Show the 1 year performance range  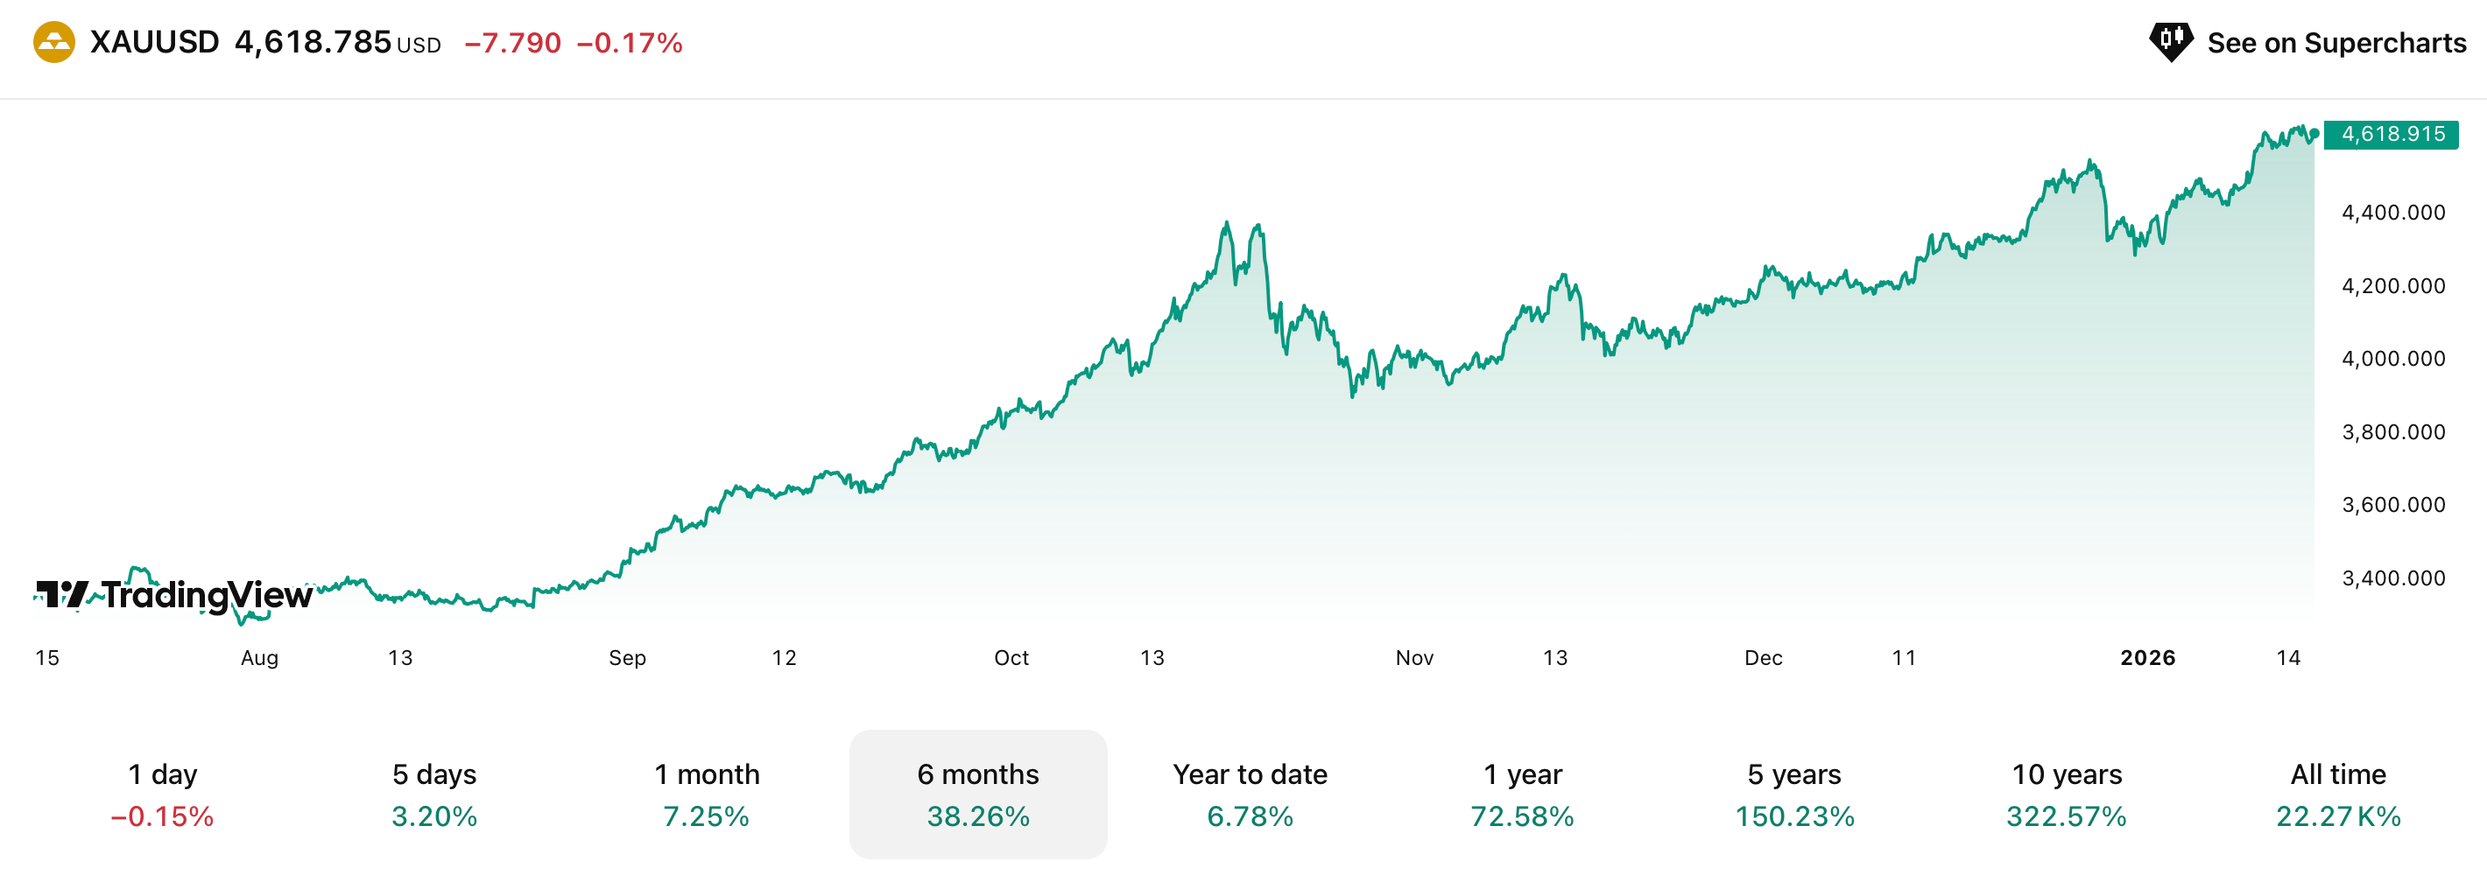click(1523, 794)
